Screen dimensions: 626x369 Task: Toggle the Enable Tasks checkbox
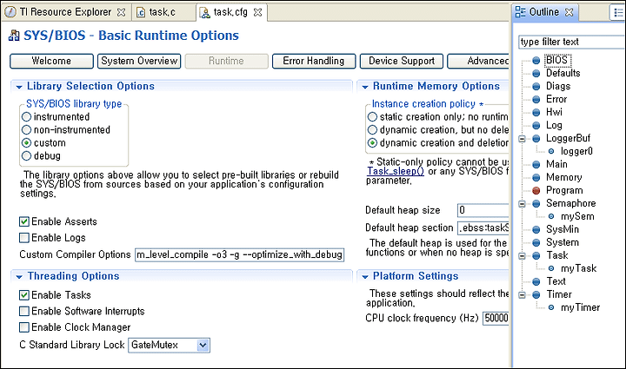tap(24, 295)
